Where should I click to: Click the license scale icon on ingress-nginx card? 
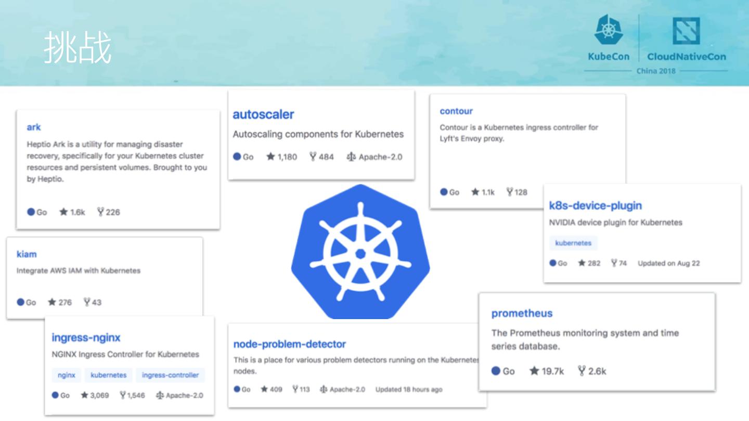[x=160, y=396]
